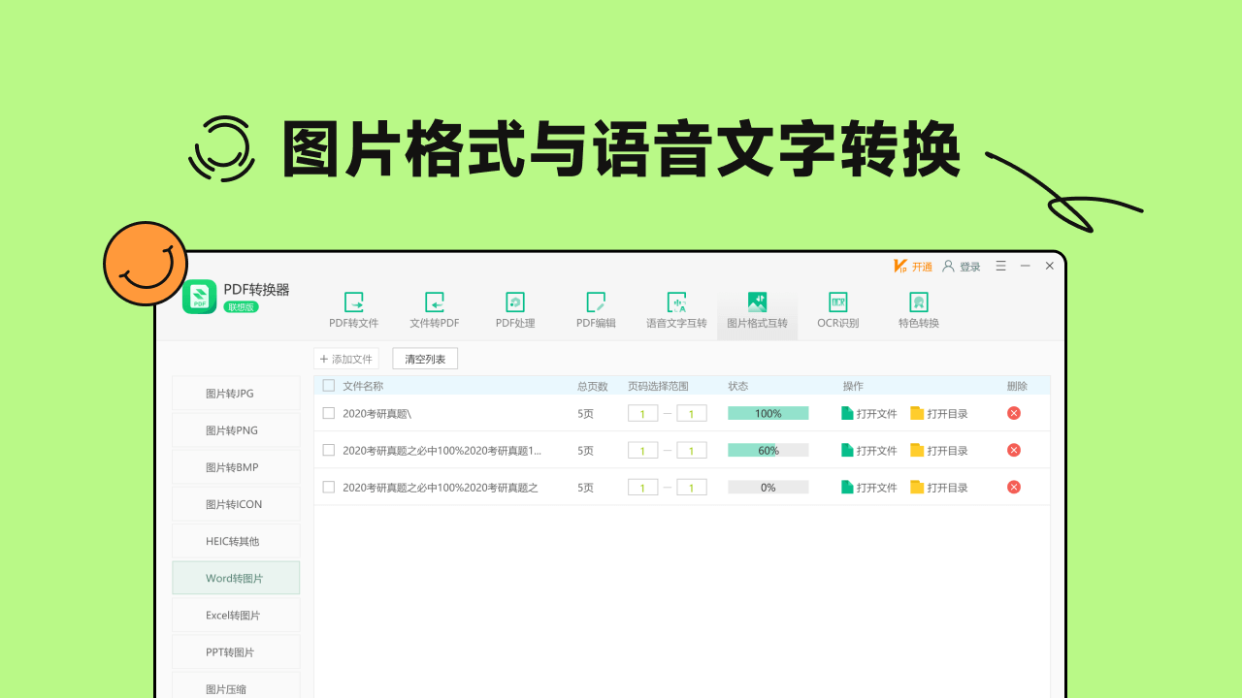Expand the hamburger menu near window controls
This screenshot has width=1242, height=698.
pos(1000,266)
